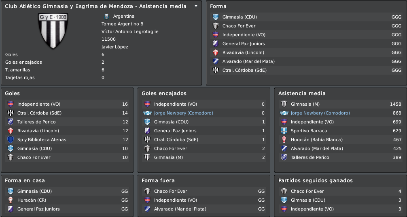Click Ctral. Córdoba (SdE) badge in Goles panel

pos(11,113)
